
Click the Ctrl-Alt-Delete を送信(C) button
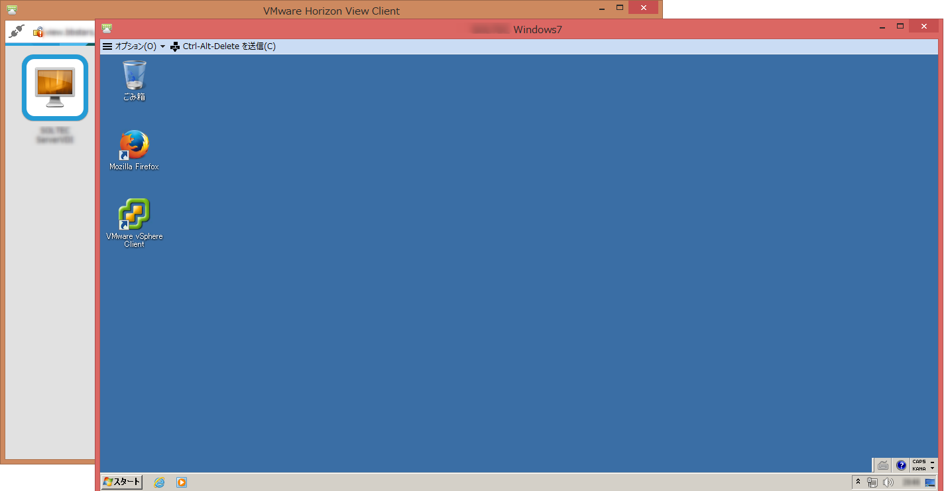(x=223, y=46)
